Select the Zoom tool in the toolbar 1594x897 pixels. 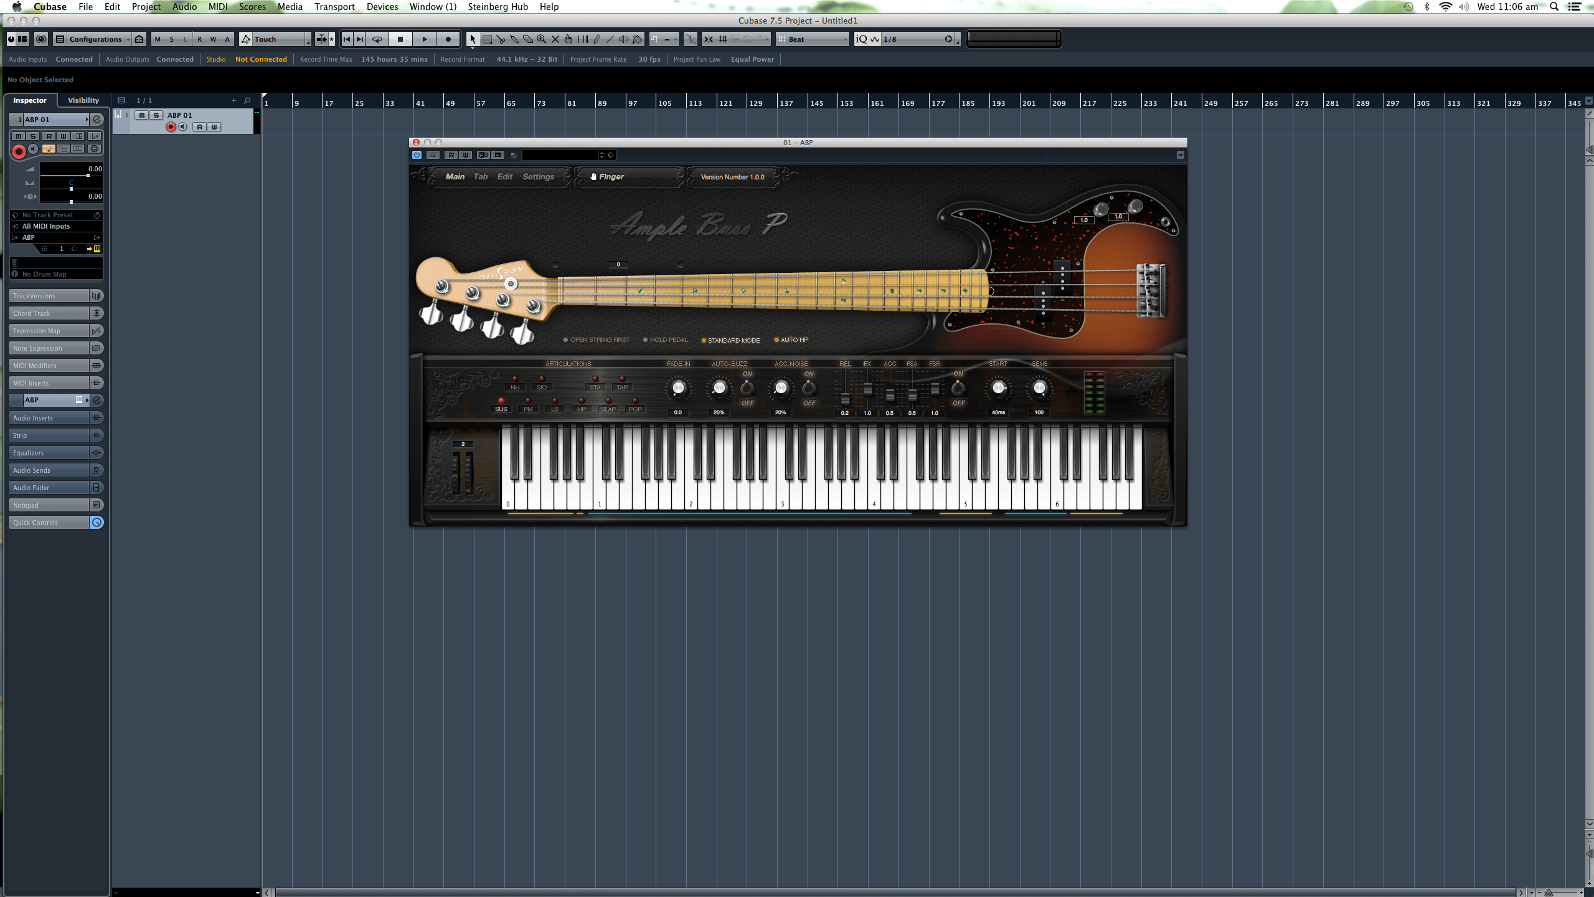click(x=541, y=39)
